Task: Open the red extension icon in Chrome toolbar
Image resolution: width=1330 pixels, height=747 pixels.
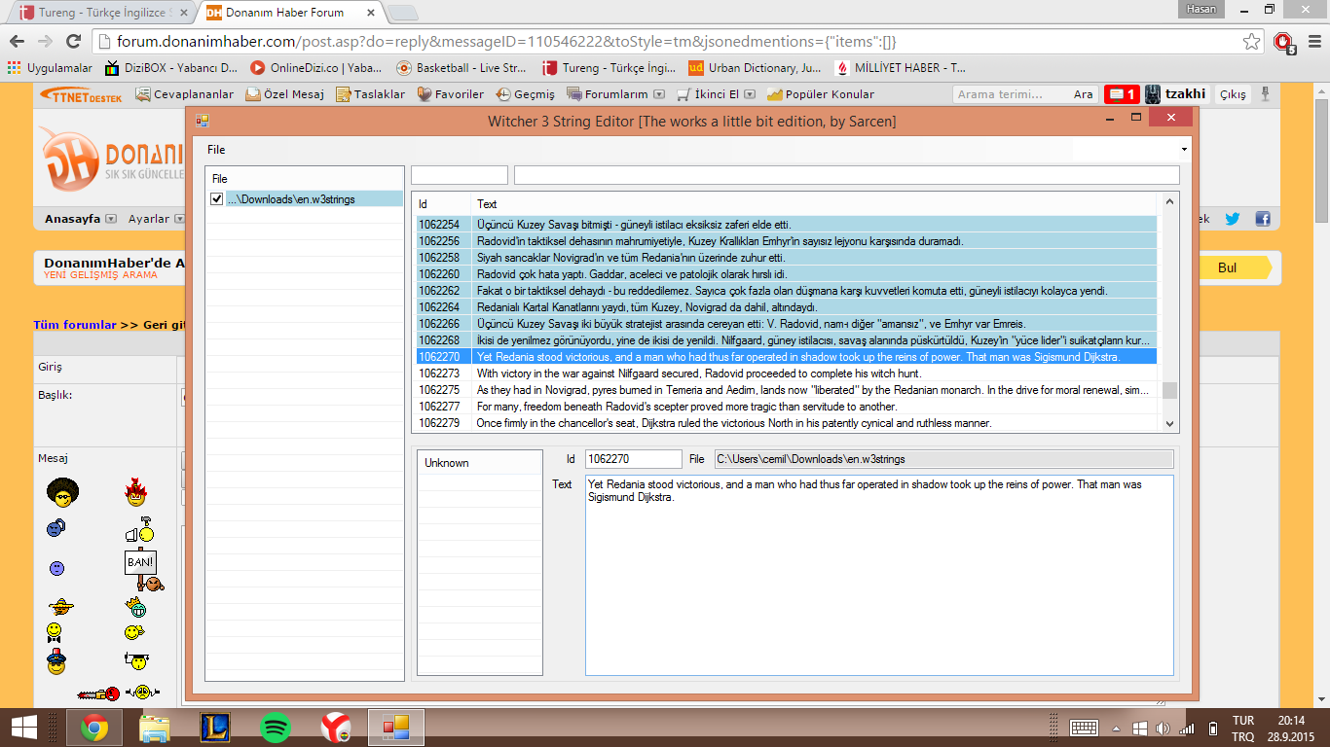Action: coord(1284,42)
